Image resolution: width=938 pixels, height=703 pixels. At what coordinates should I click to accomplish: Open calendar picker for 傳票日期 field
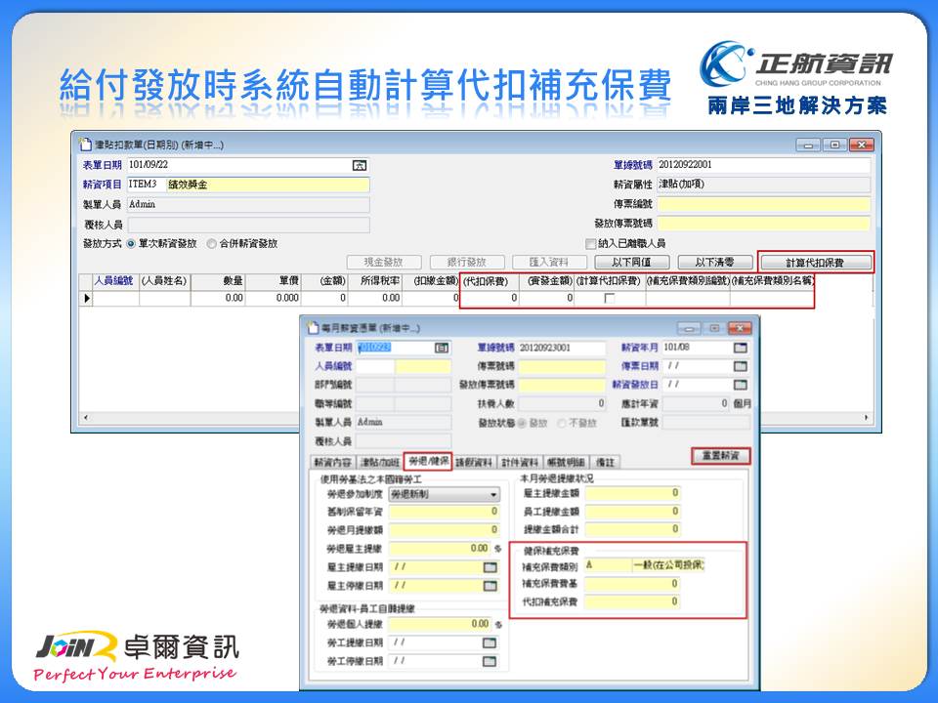point(741,366)
